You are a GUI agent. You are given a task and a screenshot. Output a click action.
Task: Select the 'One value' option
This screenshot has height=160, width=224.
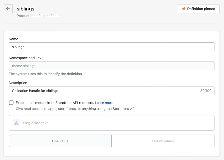coord(60,141)
